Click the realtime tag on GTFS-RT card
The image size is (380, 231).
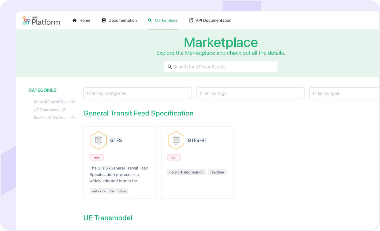click(x=217, y=172)
